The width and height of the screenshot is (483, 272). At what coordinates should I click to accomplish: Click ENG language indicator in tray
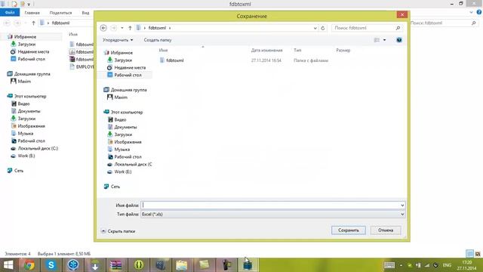coord(447,265)
